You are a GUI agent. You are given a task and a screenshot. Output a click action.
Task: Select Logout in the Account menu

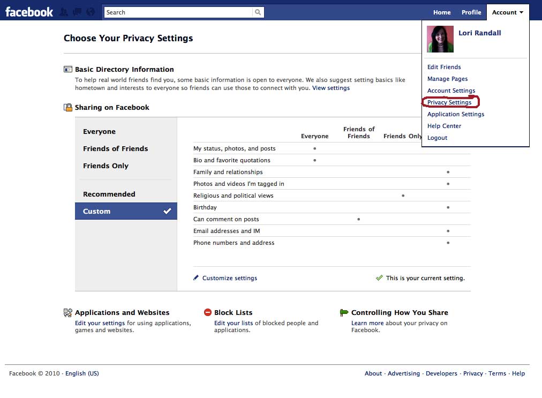pyautogui.click(x=437, y=138)
